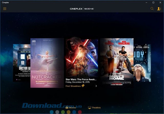
Task: Select the Star Wars: The Force Awakens poster
Action: pyautogui.click(x=82, y=58)
